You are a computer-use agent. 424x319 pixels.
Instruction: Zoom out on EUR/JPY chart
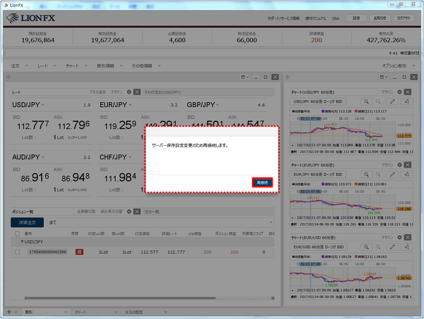(x=378, y=174)
